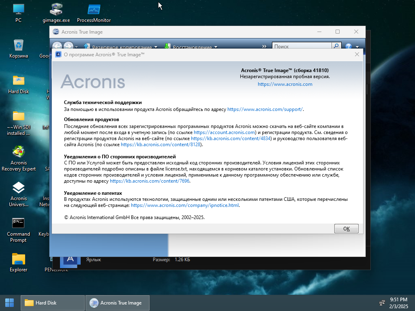The height and width of the screenshot is (311, 415).
Task: Click 'Уведомление о патентах' heading
Action: point(93,193)
